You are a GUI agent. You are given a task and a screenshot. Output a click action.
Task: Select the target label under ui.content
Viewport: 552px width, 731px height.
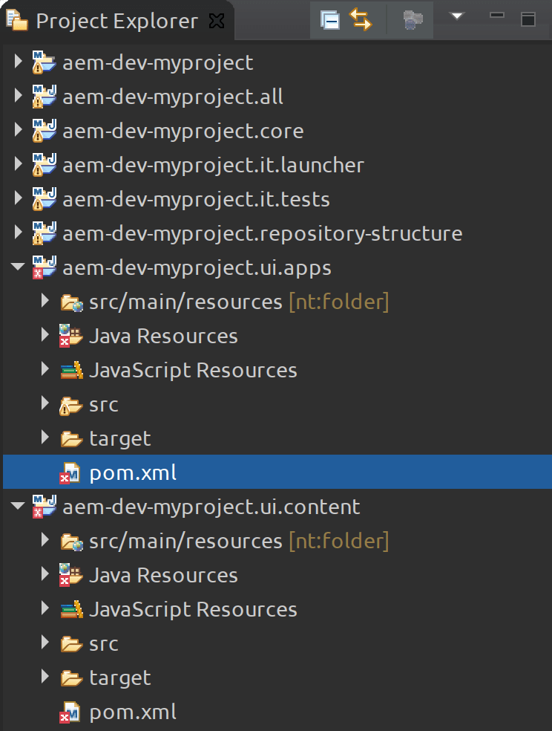coord(120,678)
